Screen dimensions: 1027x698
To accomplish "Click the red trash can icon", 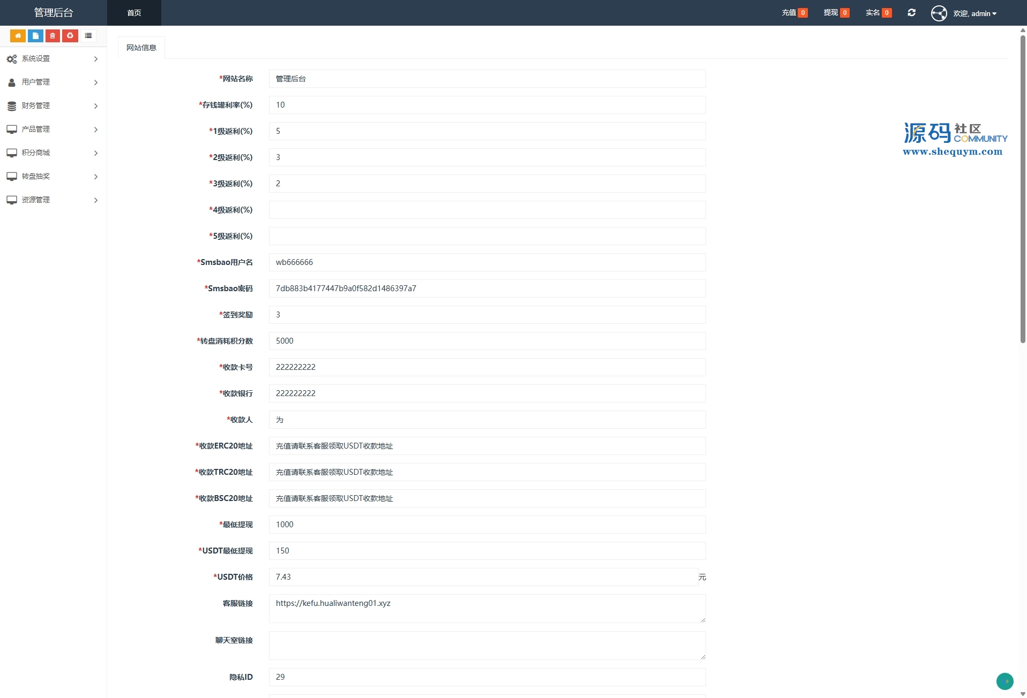I will click(x=53, y=36).
